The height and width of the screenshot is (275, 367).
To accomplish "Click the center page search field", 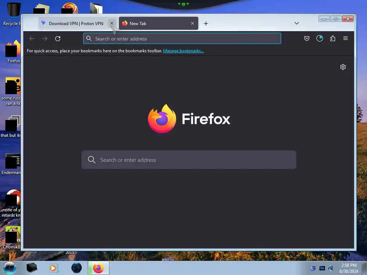I will 189,160.
